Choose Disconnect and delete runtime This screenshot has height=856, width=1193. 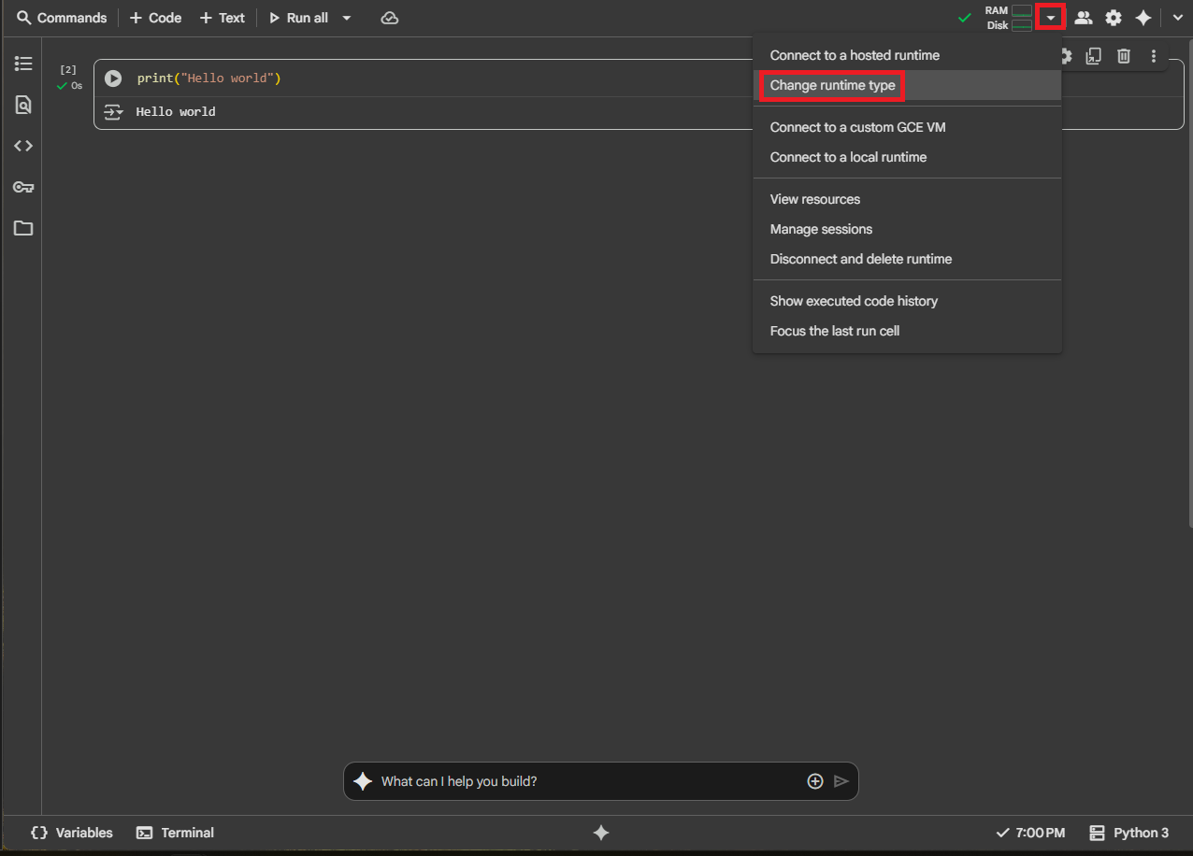coord(860,259)
